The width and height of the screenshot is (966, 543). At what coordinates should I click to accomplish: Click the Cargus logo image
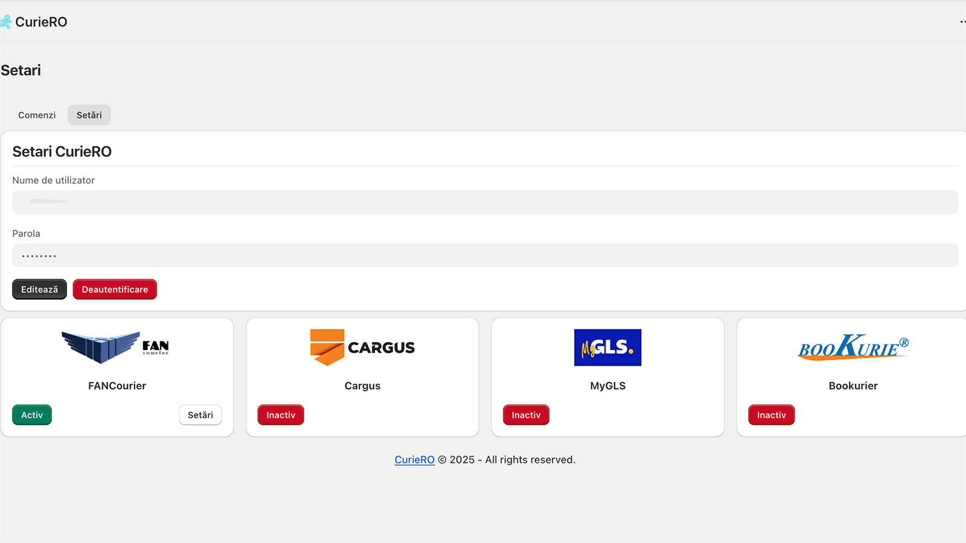click(362, 347)
